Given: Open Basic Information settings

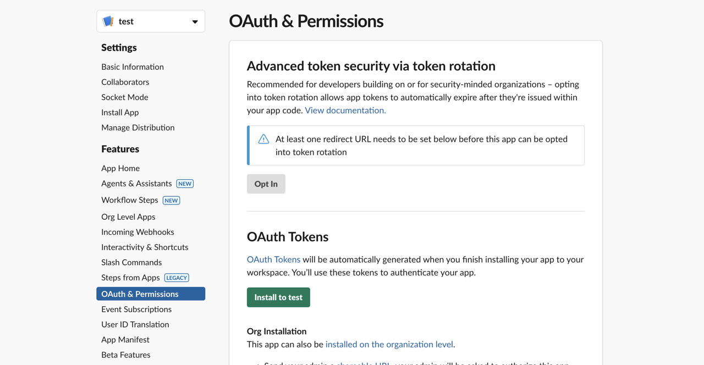Looking at the screenshot, I should (x=133, y=67).
